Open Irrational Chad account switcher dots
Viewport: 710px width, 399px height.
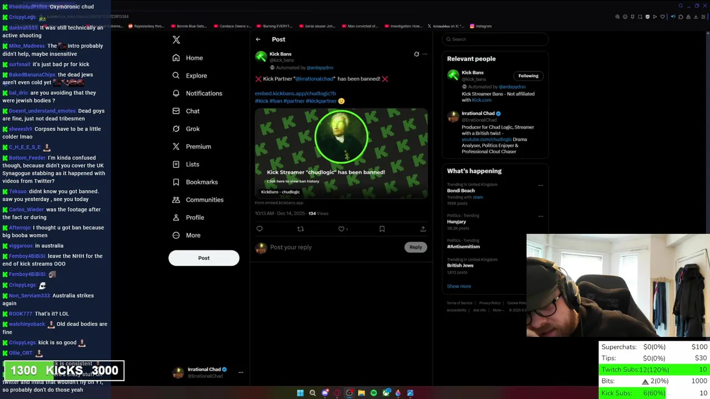click(241, 372)
